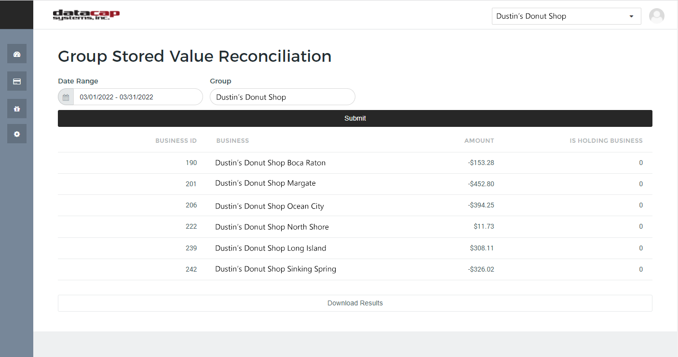Viewport: 678px width, 357px height.
Task: Edit the Date Range field
Action: point(137,97)
